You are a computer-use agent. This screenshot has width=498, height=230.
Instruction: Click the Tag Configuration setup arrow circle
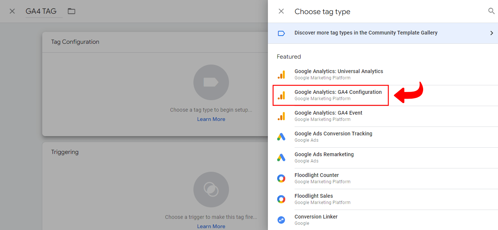pos(211,82)
